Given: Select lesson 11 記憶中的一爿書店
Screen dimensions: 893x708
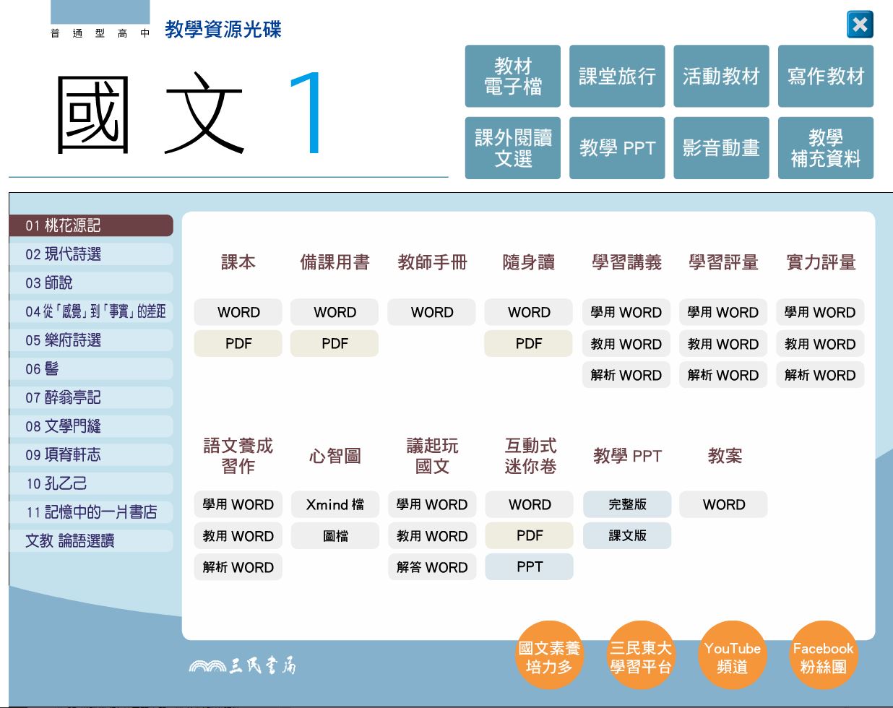Looking at the screenshot, I should point(91,512).
